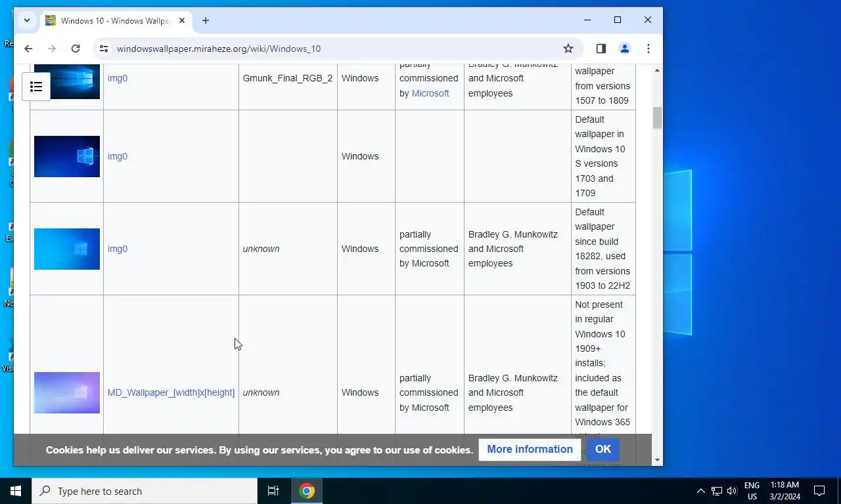Open the notification center icon
The height and width of the screenshot is (504, 841).
click(819, 491)
